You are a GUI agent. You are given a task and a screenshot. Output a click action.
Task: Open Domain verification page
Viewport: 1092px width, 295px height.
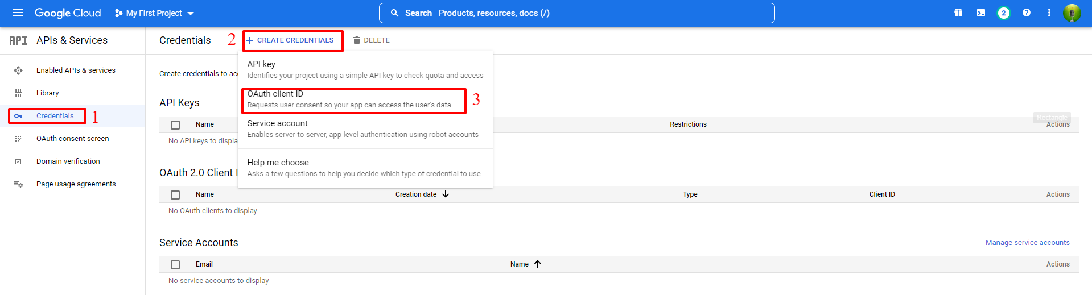click(68, 161)
